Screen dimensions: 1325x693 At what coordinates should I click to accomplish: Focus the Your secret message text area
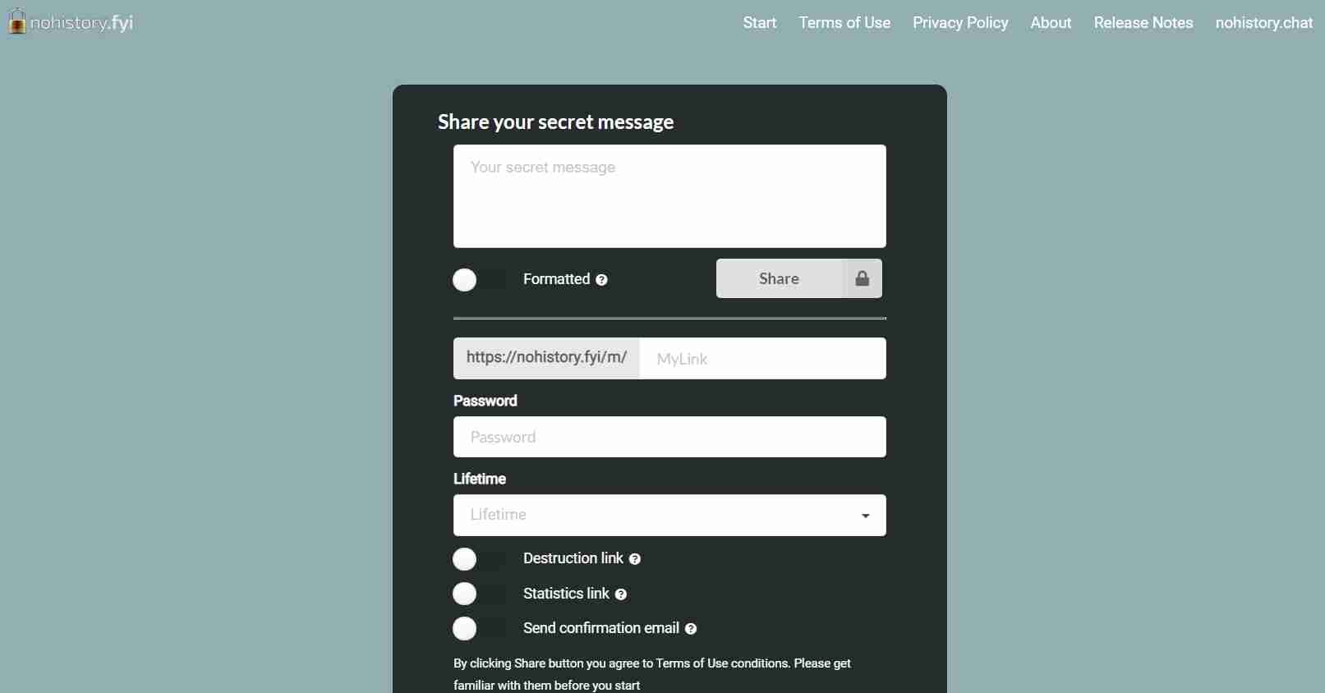tap(669, 196)
